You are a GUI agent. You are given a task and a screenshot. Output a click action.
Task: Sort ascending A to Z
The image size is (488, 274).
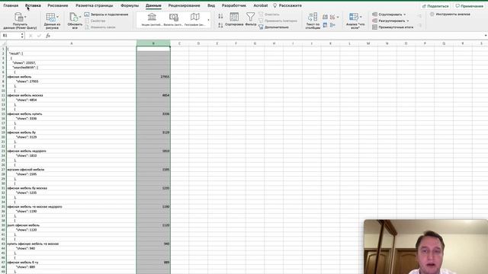click(220, 16)
